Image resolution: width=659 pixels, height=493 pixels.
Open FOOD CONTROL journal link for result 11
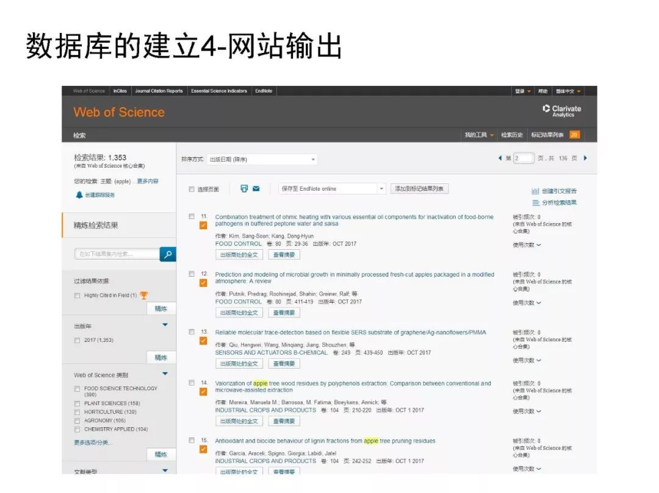tap(239, 244)
